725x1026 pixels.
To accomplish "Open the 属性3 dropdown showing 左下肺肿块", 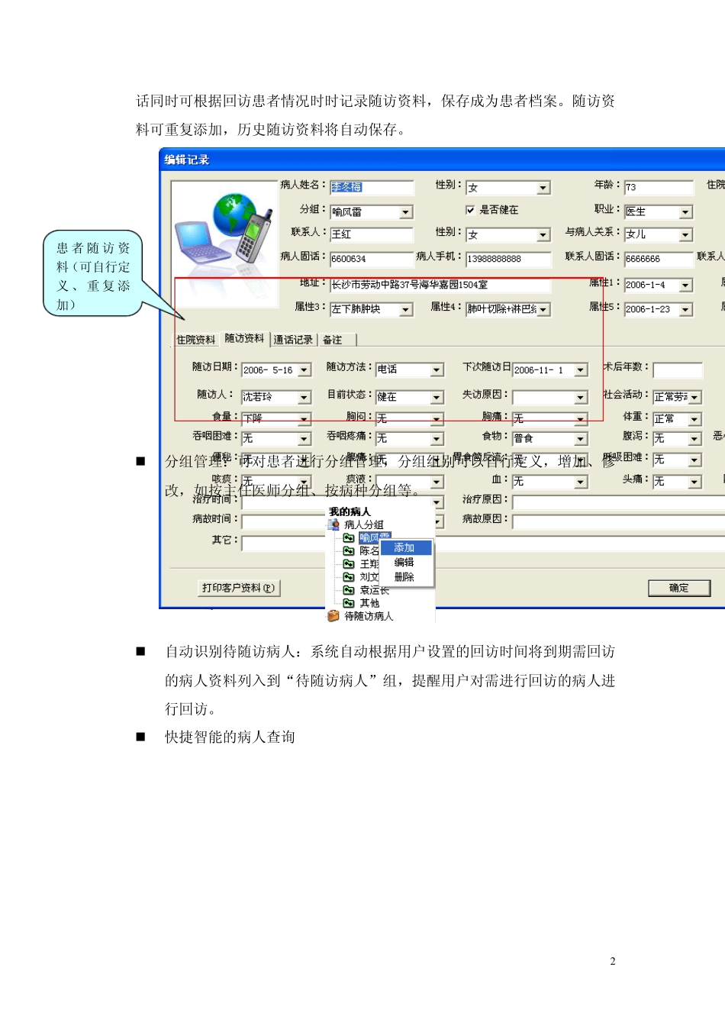I will click(x=406, y=310).
